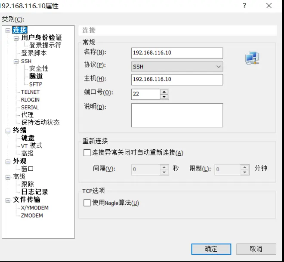Viewport: 284px width, 262px height.
Task: Select 安全性 under SSH
Action: [x=39, y=68]
